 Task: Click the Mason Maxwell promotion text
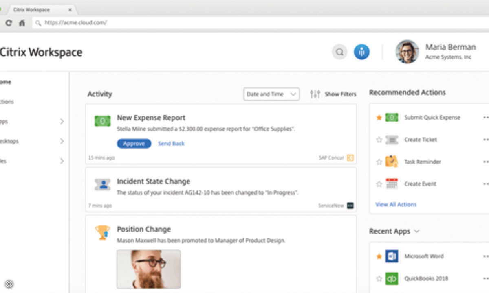click(x=201, y=241)
